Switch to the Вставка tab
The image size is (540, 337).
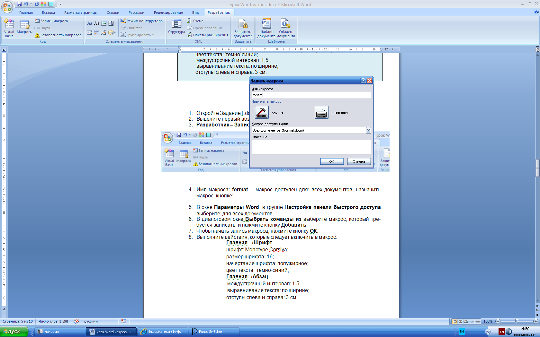tap(48, 13)
